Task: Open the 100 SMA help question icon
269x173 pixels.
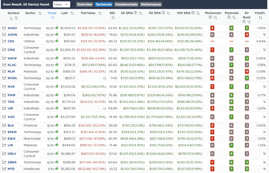Action: 193,13
